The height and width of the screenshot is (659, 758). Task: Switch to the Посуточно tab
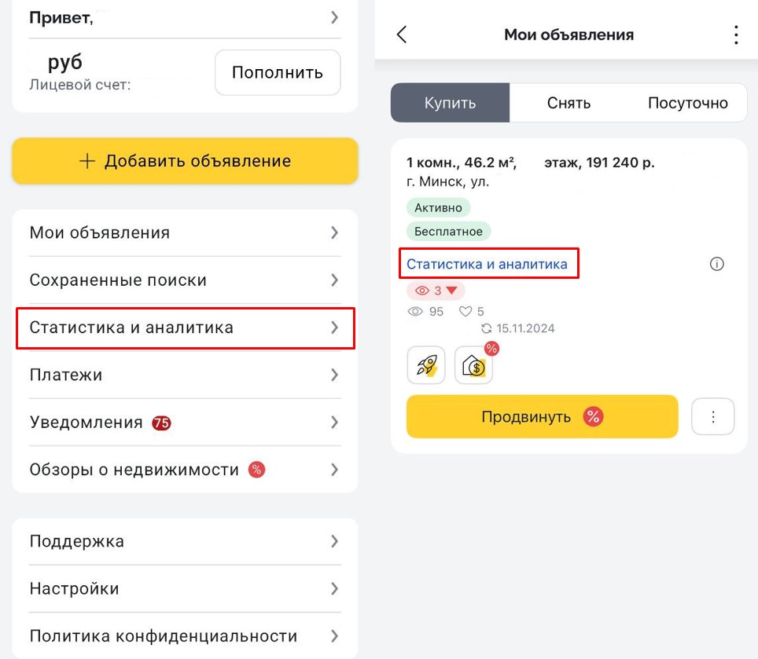point(687,103)
